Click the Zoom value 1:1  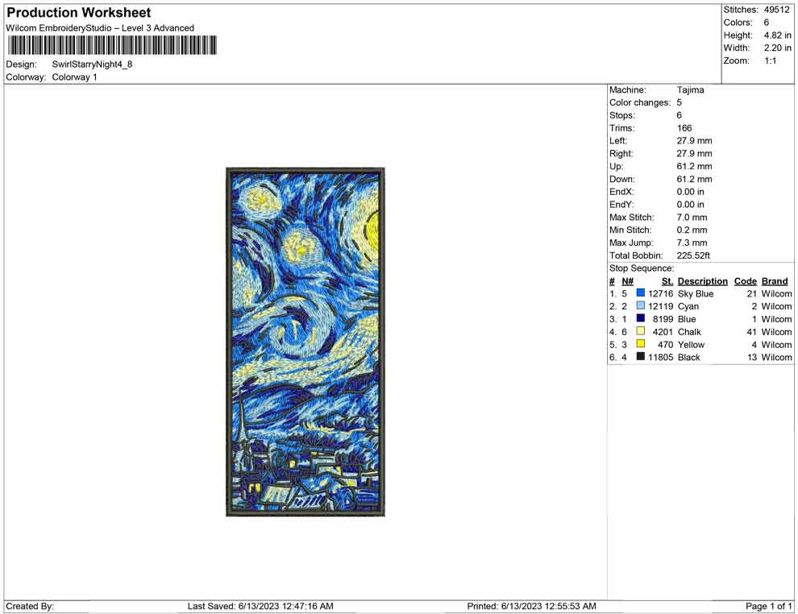pyautogui.click(x=770, y=60)
